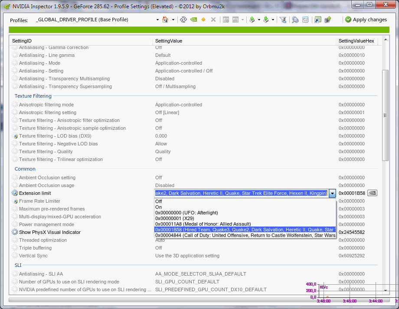Click the shortcut window toolbar icon
399x309 pixels.
(x=317, y=20)
